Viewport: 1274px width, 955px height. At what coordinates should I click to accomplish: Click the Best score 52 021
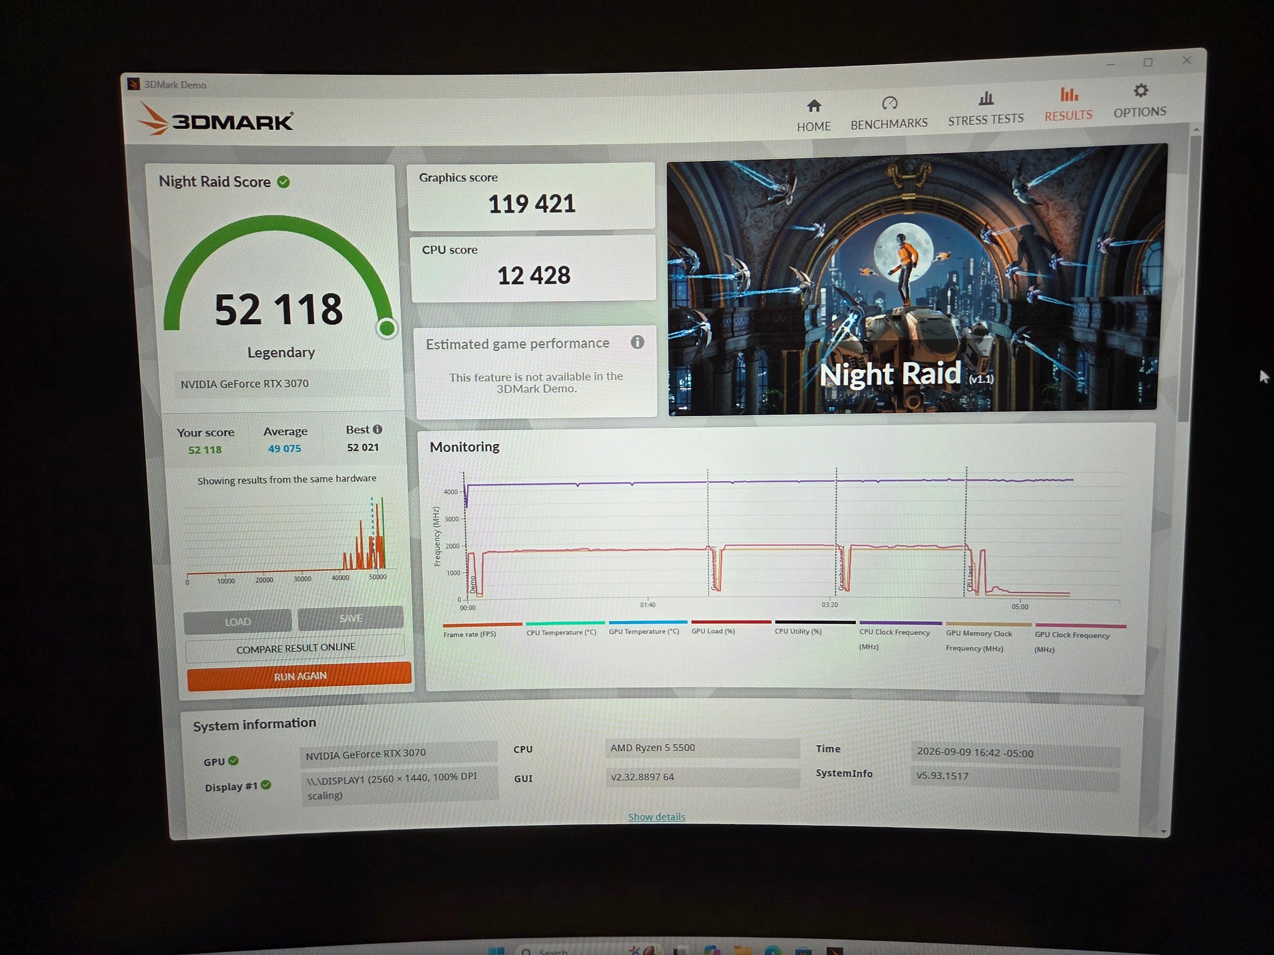[x=363, y=447]
